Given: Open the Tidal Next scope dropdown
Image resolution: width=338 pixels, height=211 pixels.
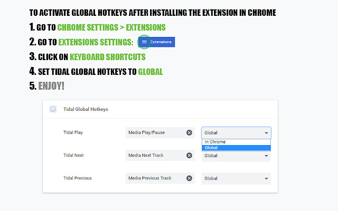Looking at the screenshot, I should [236, 156].
